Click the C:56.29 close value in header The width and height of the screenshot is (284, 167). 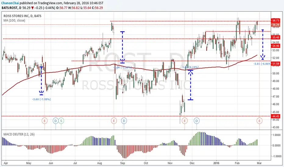pyautogui.click(x=98, y=8)
